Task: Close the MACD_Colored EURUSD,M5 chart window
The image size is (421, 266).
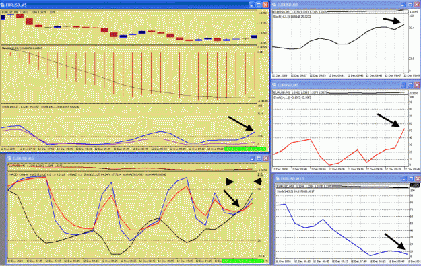Action: (x=265, y=158)
